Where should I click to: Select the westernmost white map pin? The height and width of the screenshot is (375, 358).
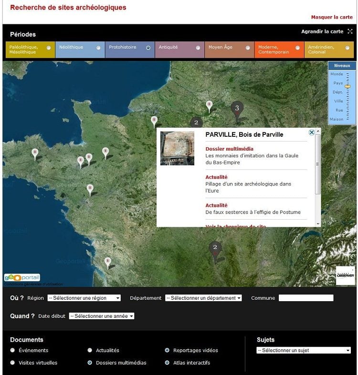pyautogui.click(x=34, y=153)
